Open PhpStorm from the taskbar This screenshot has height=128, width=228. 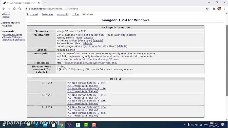pyautogui.click(x=69, y=125)
